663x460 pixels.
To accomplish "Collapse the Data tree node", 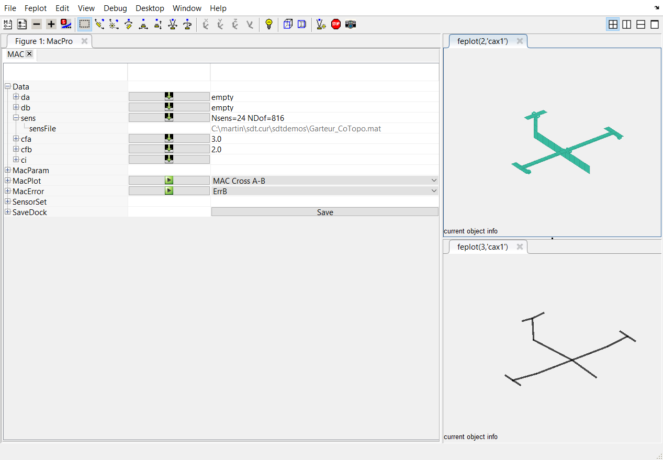I will [x=7, y=86].
